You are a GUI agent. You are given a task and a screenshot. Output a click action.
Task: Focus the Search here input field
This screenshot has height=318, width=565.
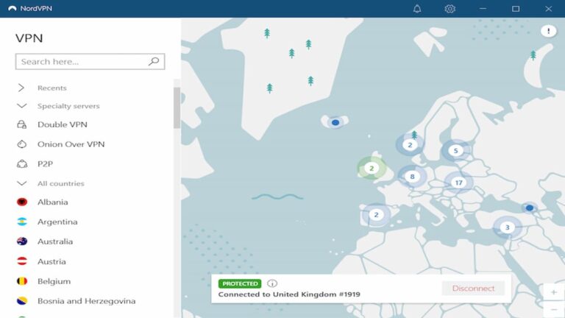tap(81, 62)
